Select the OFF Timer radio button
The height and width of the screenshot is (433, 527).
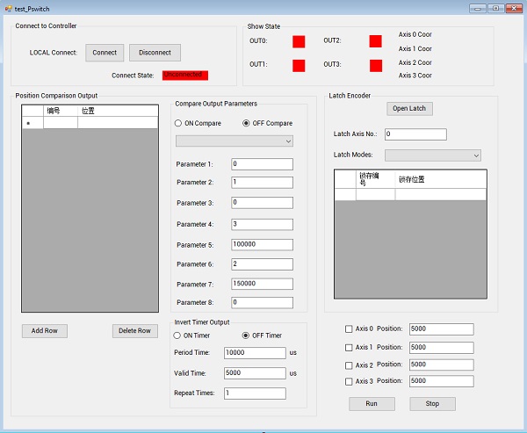[247, 336]
